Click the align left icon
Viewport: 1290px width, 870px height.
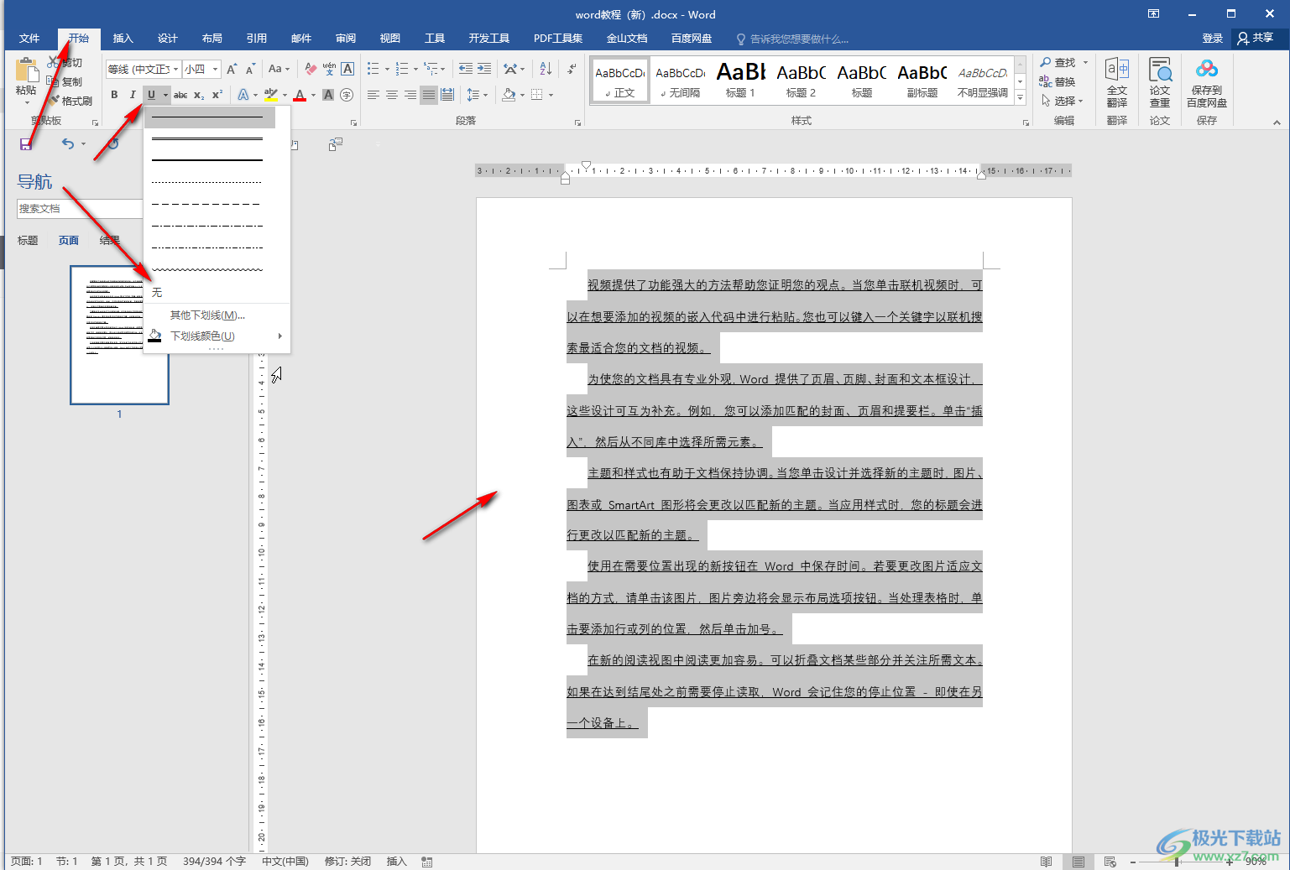click(x=373, y=95)
